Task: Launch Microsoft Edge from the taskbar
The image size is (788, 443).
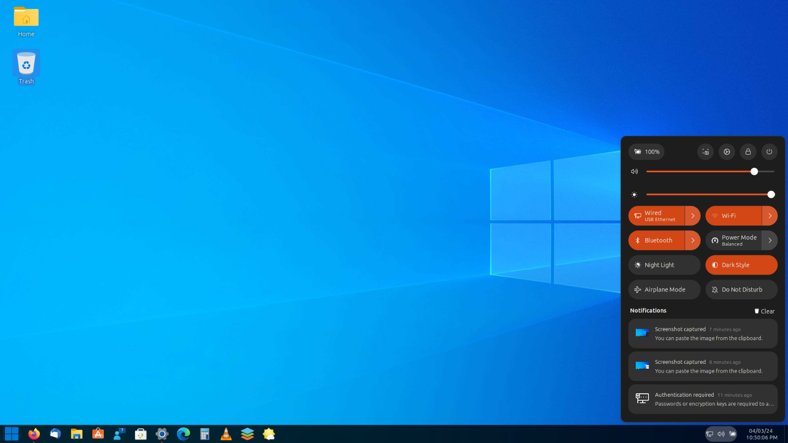Action: (183, 434)
